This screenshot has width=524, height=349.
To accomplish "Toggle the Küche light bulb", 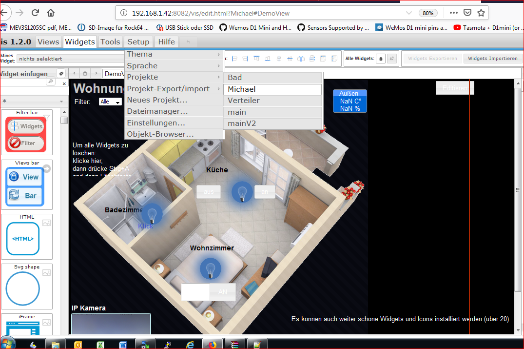I will click(242, 192).
